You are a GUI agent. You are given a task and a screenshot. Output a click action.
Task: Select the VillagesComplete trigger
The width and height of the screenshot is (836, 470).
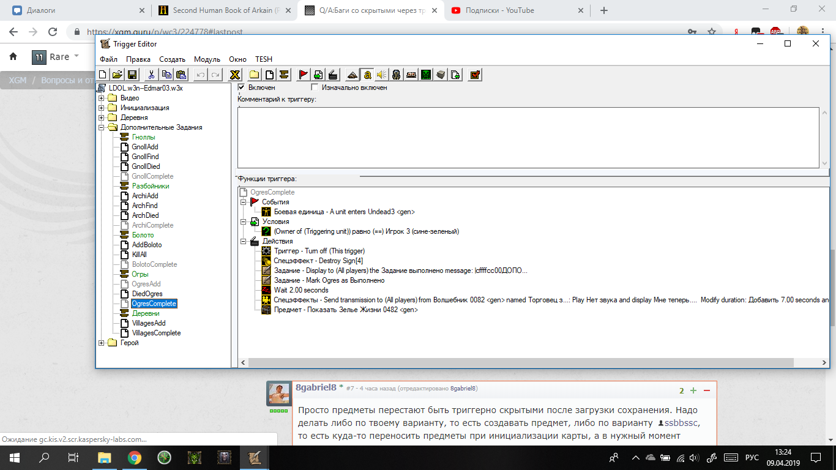pos(156,333)
